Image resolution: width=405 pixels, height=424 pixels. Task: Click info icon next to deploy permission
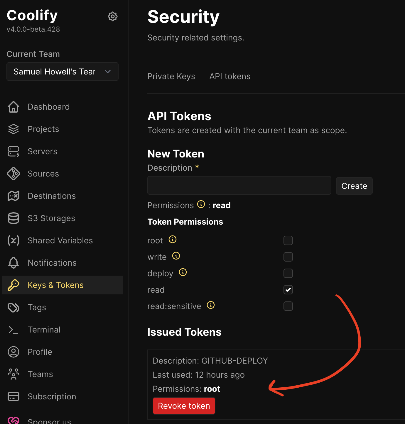[183, 272]
